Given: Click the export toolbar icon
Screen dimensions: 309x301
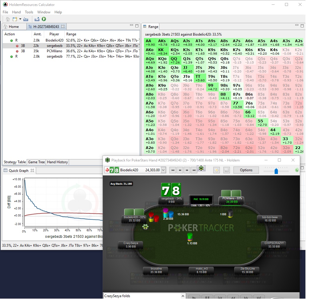Looking at the screenshot, I should [37, 19].
